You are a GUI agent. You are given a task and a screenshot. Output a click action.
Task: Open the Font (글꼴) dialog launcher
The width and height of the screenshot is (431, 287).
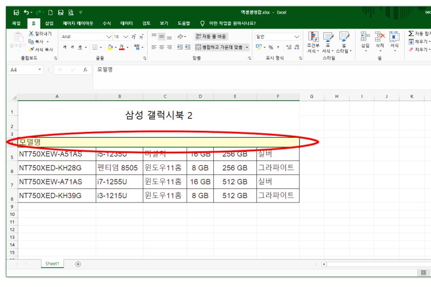144,58
